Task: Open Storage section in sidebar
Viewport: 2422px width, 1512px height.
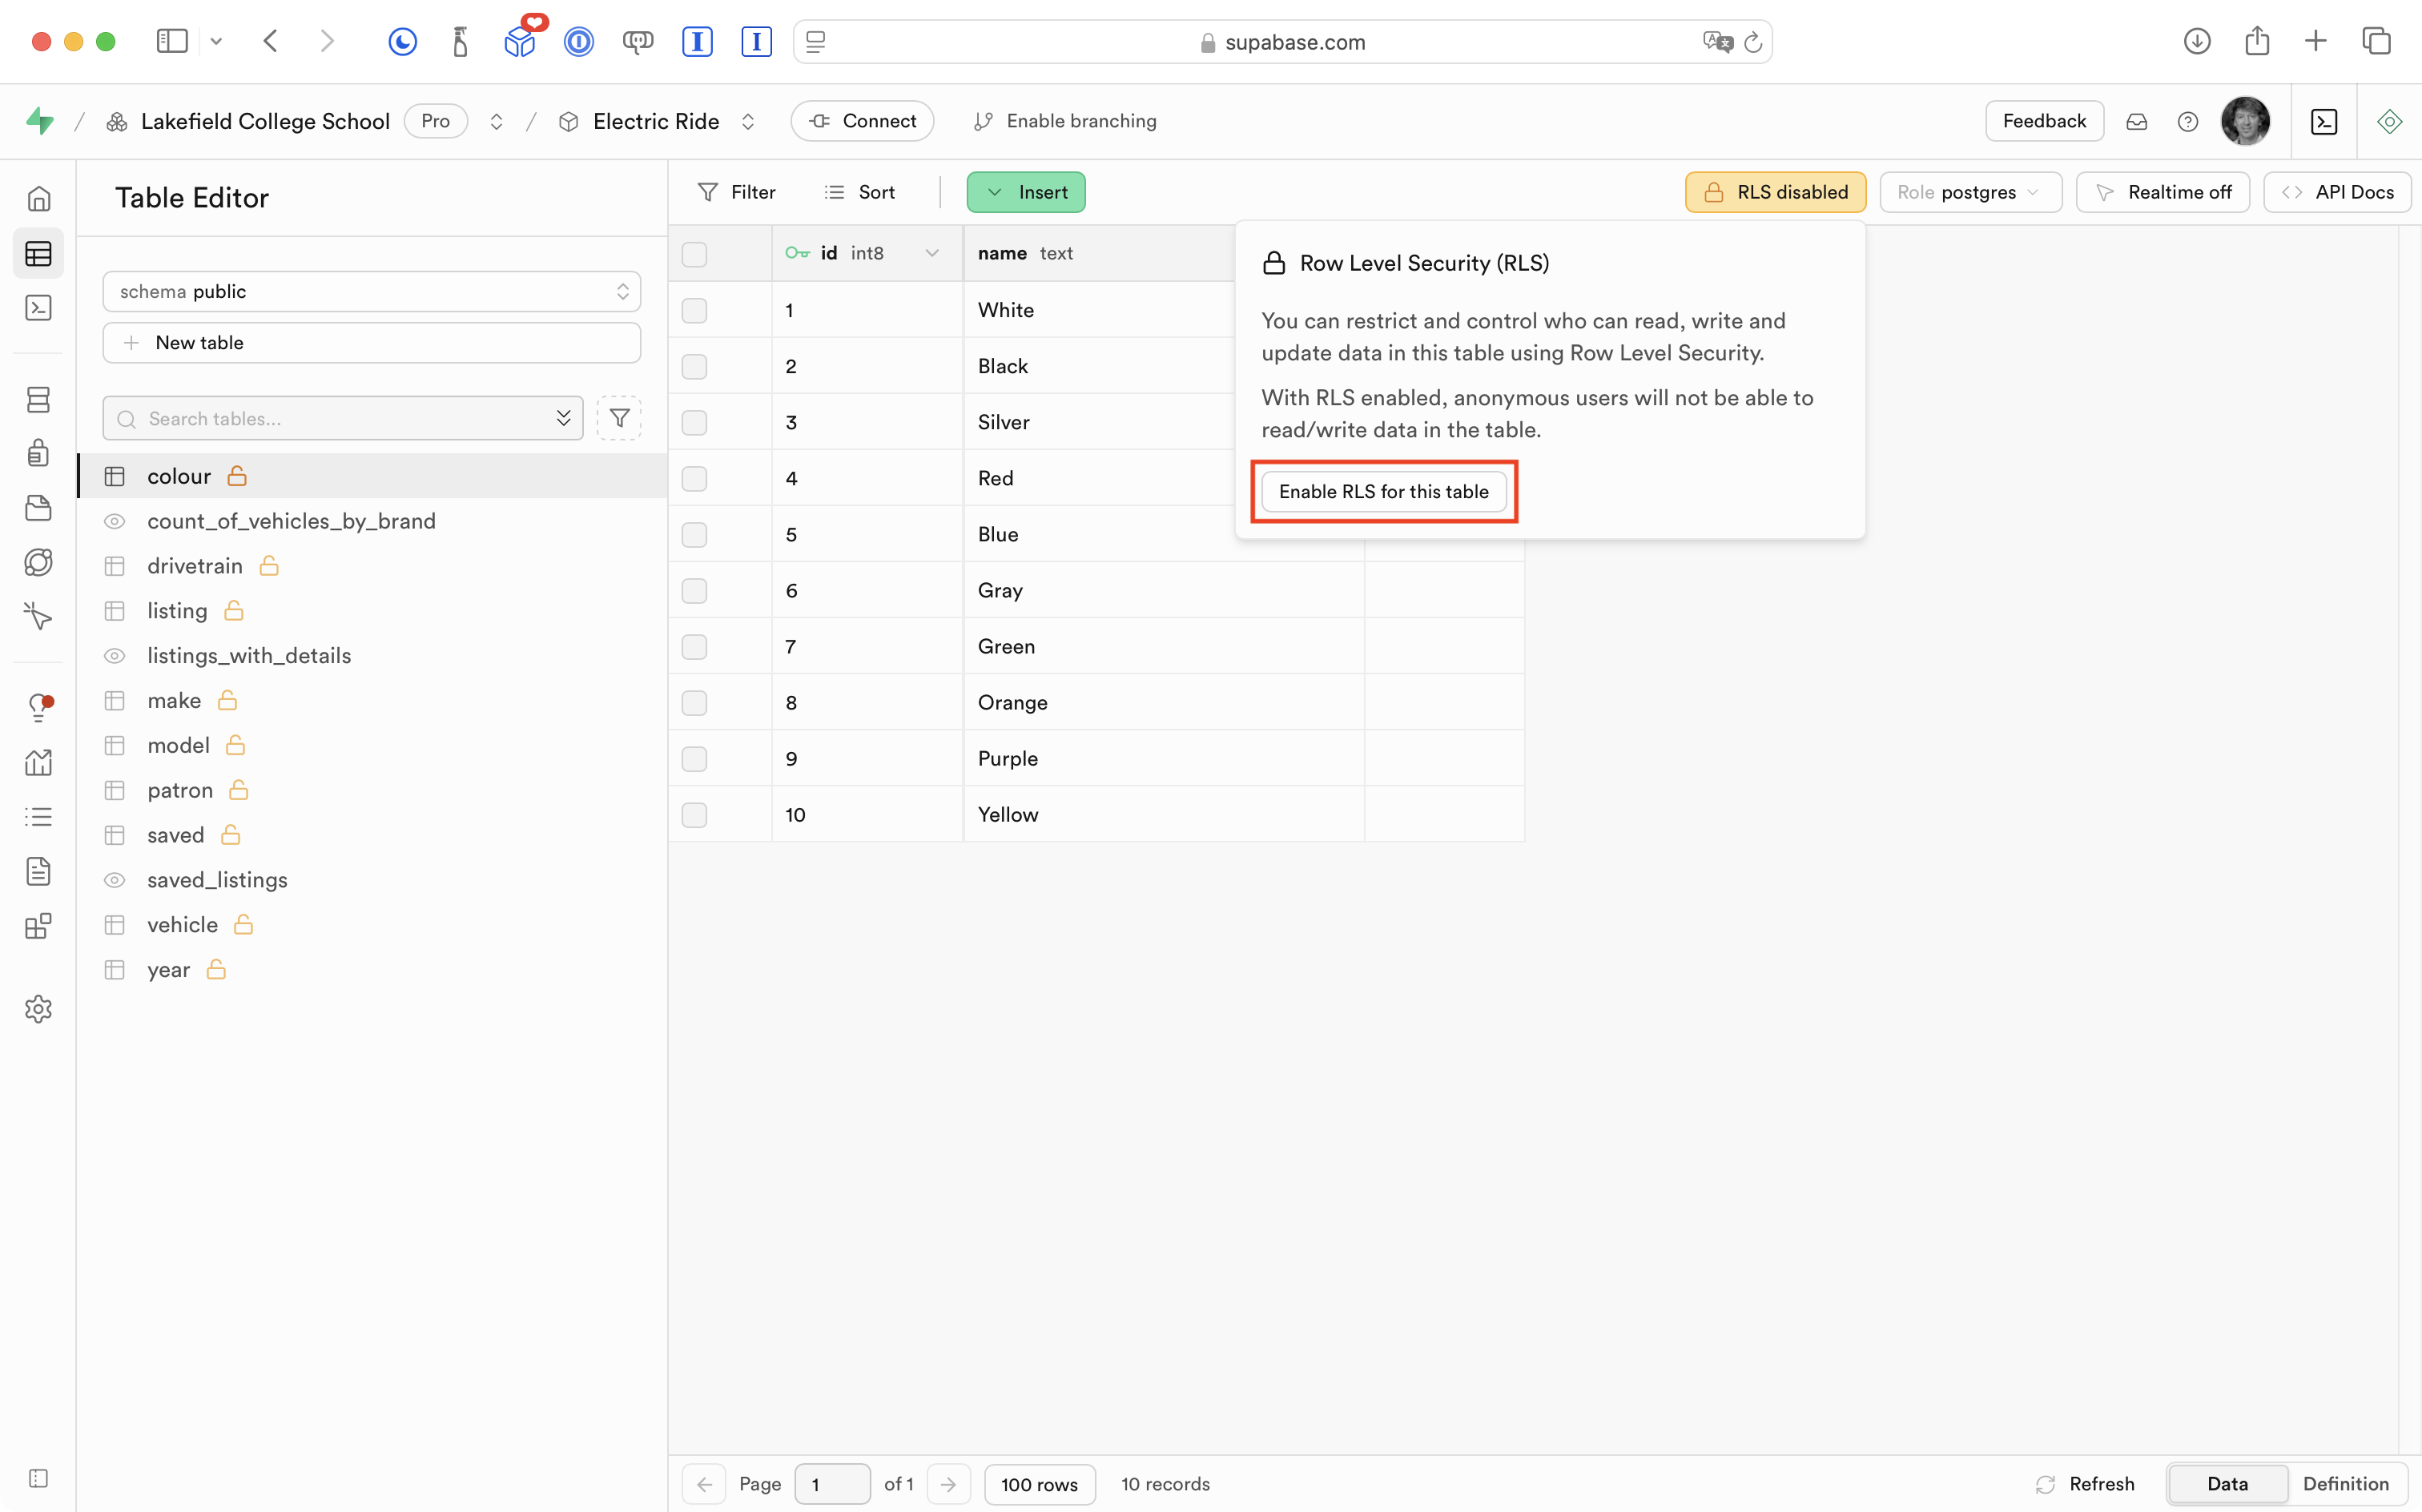Action: pyautogui.click(x=38, y=508)
